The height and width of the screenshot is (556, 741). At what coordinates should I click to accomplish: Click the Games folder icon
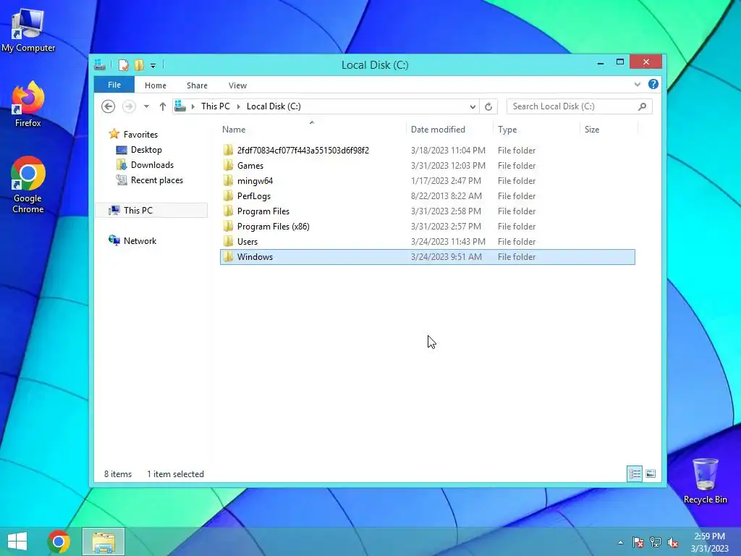[228, 166]
